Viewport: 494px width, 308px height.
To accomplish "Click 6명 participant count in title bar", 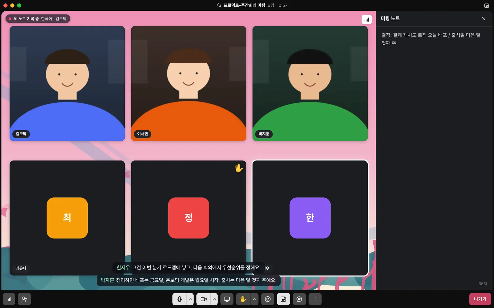I will click(271, 5).
